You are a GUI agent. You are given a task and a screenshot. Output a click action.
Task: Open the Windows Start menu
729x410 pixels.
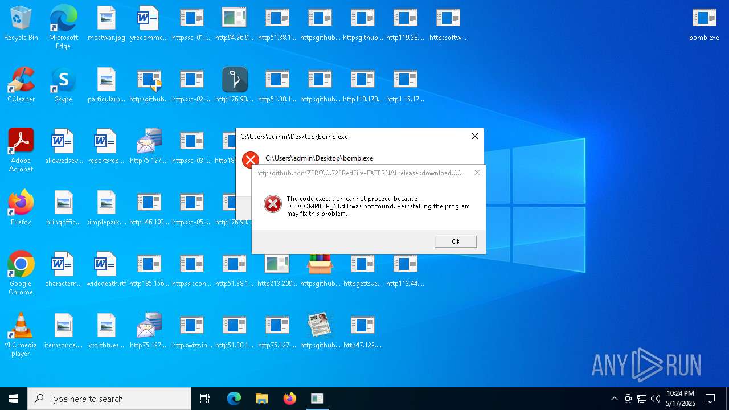[x=14, y=399]
